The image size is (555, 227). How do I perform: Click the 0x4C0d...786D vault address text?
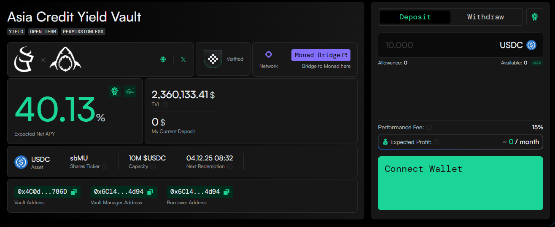(42, 192)
